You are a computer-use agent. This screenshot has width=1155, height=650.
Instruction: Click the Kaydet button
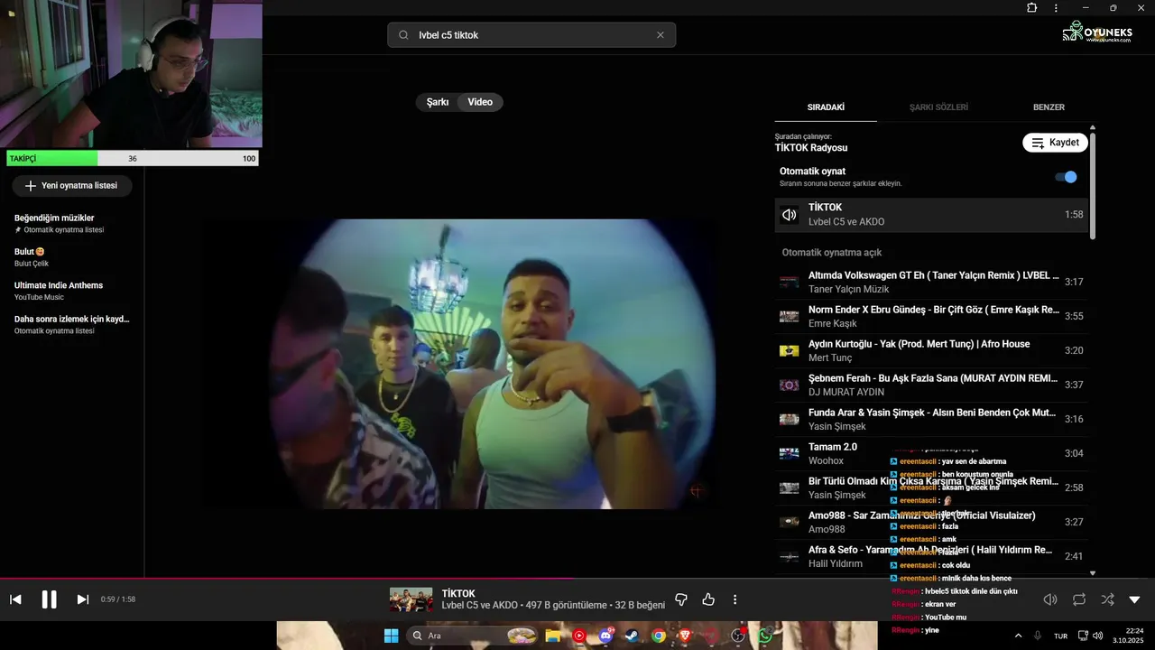click(x=1055, y=143)
